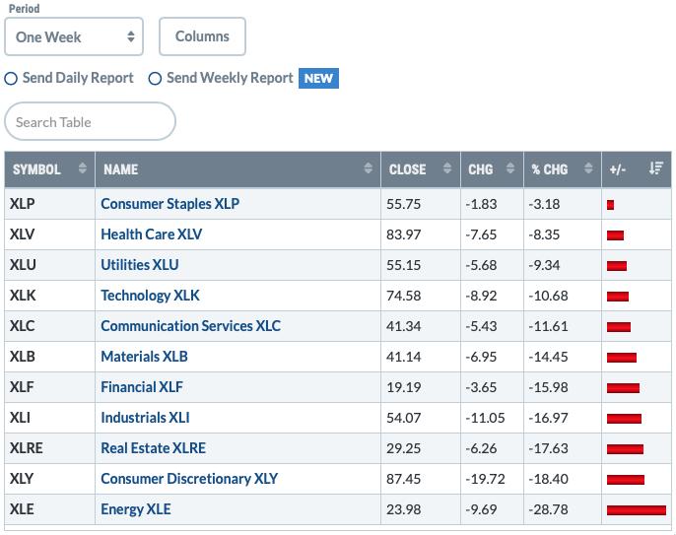Sort table by NAME column arrows
The height and width of the screenshot is (535, 676).
(368, 168)
